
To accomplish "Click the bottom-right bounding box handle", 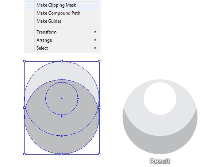I will [99, 154].
